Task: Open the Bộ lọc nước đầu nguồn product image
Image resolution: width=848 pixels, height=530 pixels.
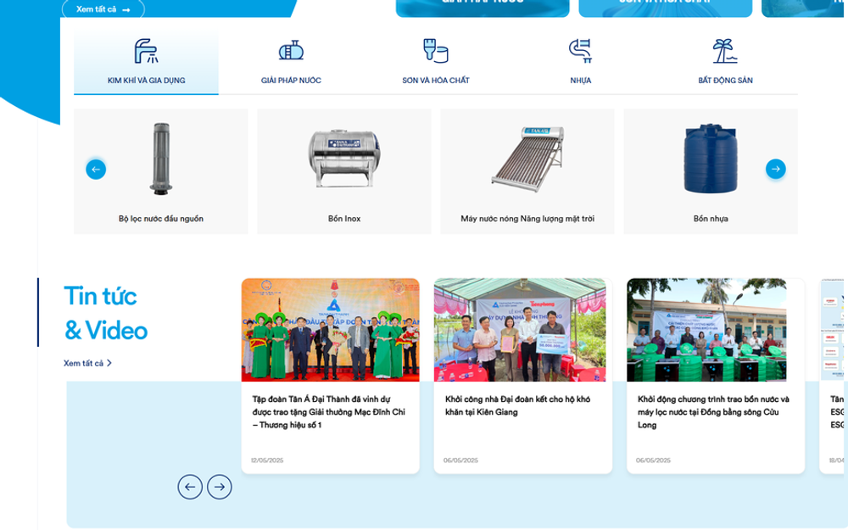Action: click(161, 159)
